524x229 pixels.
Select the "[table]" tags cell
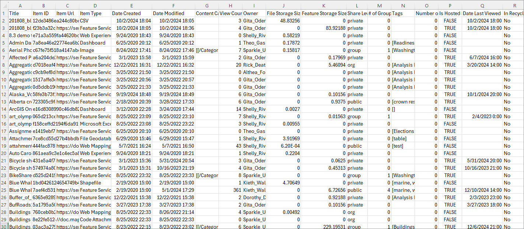[403, 138]
